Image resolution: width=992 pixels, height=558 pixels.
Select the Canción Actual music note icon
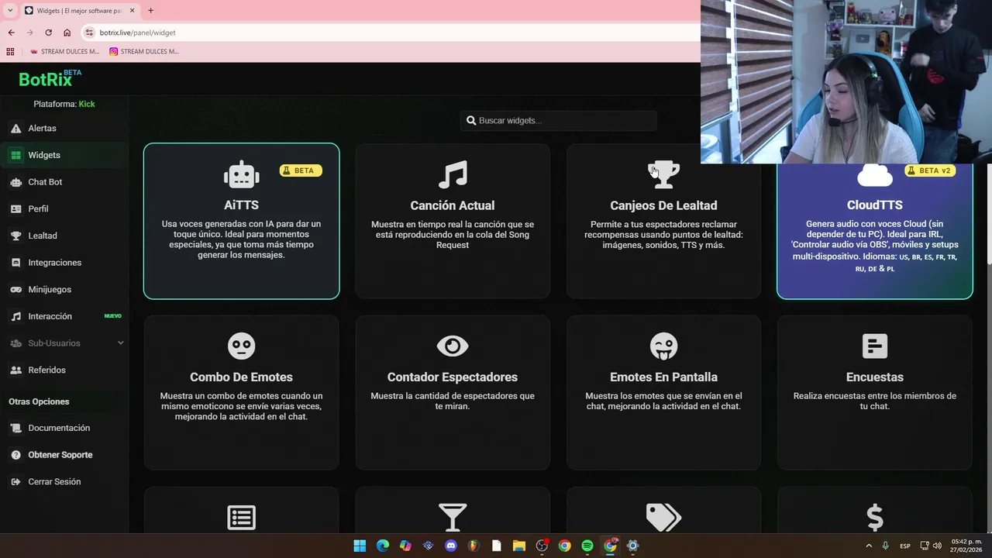(453, 175)
